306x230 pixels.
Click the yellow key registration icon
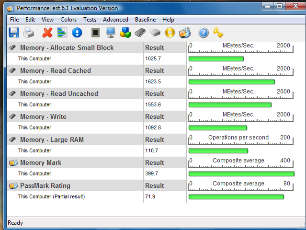point(218,33)
